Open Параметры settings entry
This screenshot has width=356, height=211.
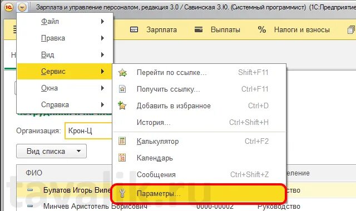(199, 194)
